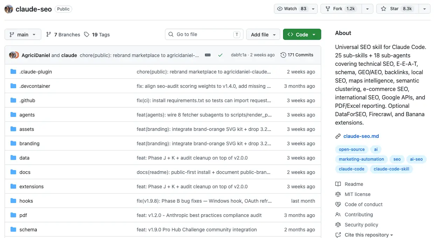Select the marketing-automation topic tag

pos(361,159)
